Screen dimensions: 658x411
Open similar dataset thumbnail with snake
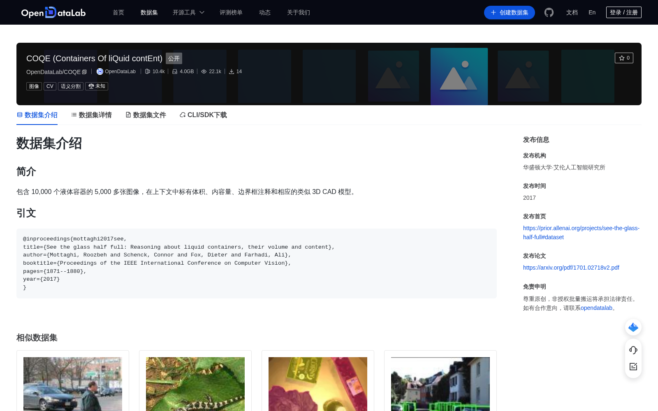[x=195, y=384]
